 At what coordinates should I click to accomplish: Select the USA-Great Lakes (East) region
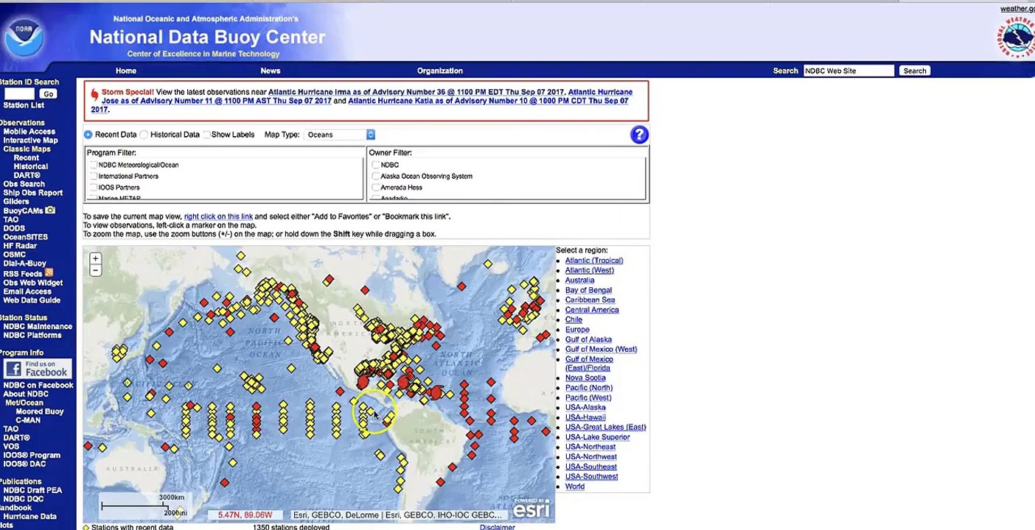(x=605, y=427)
